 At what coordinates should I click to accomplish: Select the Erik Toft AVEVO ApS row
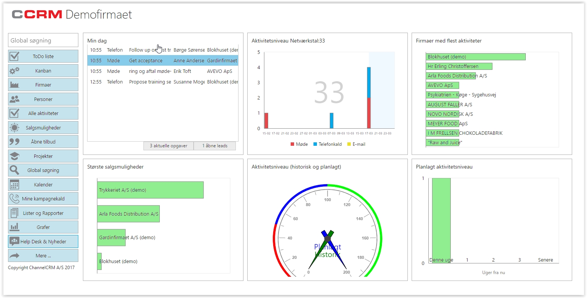pos(163,71)
